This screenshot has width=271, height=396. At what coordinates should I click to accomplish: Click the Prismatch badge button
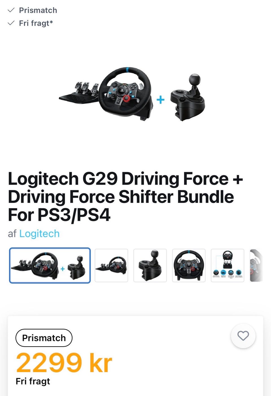pyautogui.click(x=44, y=338)
